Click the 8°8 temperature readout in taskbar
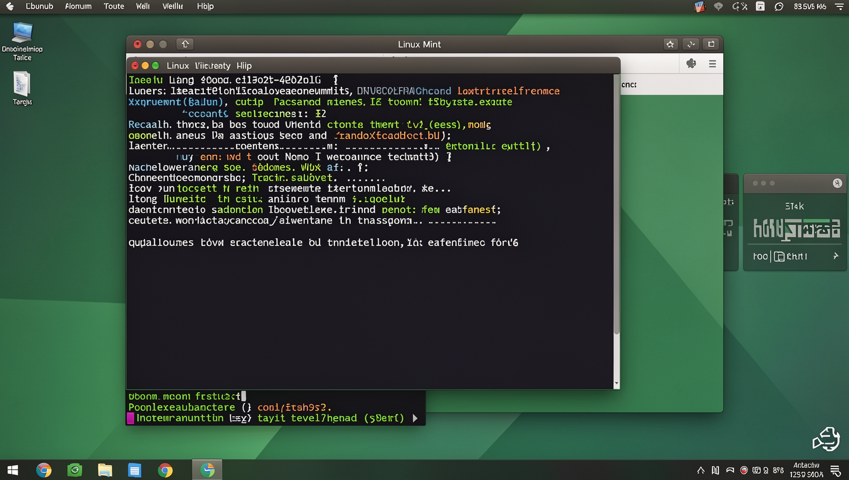The width and height of the screenshot is (849, 480). pos(778,470)
